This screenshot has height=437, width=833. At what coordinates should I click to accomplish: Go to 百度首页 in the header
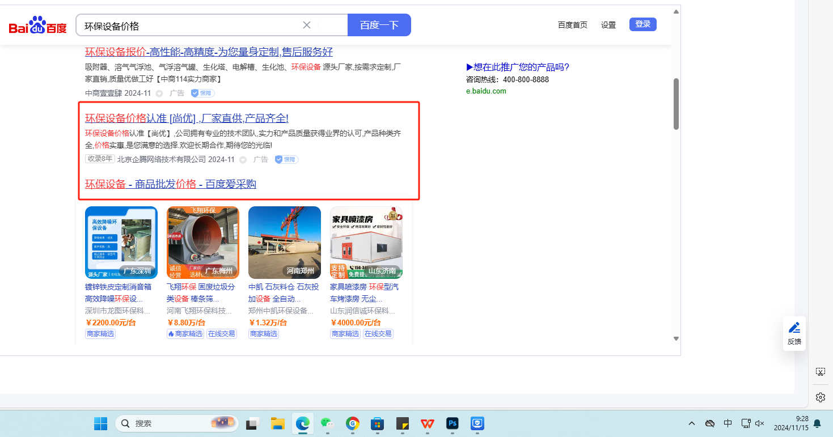573,25
